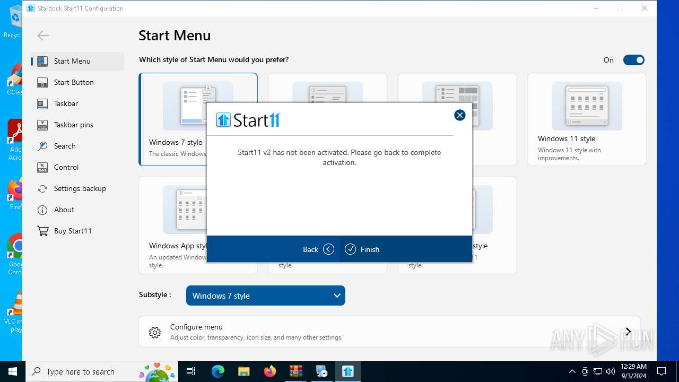Click the Start11 logo in dialog
The width and height of the screenshot is (679, 382).
[248, 120]
